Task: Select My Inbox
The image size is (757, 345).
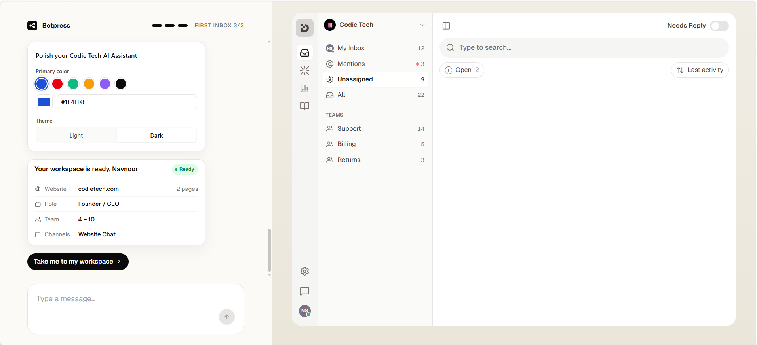Action: point(375,48)
